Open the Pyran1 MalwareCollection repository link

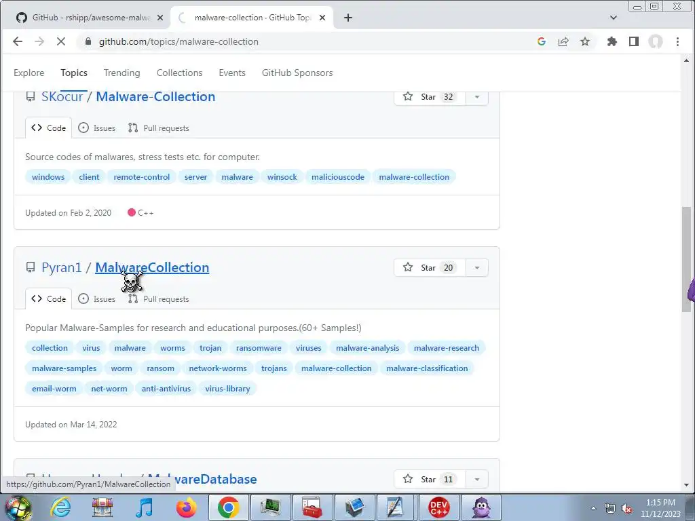click(152, 267)
